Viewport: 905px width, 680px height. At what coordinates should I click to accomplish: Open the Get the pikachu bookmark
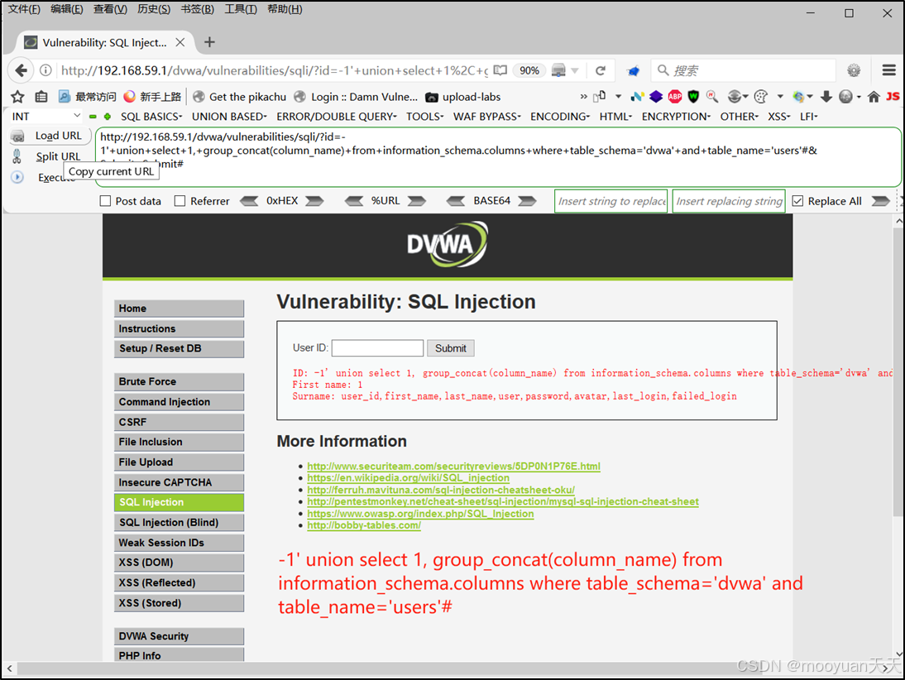240,97
